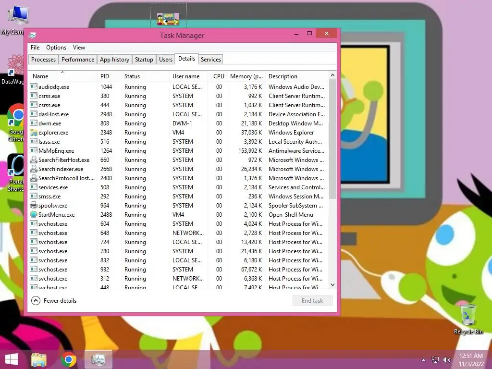
Task: Click the lsass.exe process icon
Action: click(34, 142)
